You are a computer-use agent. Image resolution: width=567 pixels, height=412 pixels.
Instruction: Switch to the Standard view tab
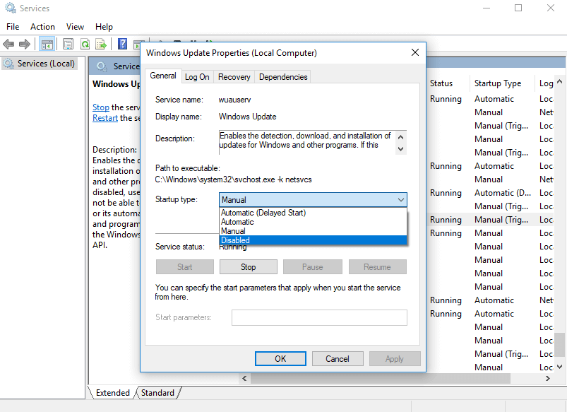click(x=157, y=393)
